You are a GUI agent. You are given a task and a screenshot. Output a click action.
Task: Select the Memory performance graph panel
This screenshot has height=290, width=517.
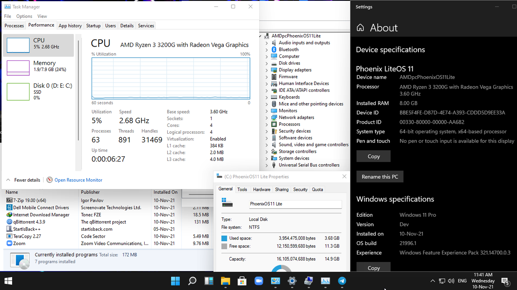pos(38,68)
